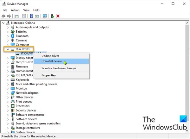The image size is (190, 139).
Task: Choose Scan for hardware changes in context menu
Action: (61, 68)
